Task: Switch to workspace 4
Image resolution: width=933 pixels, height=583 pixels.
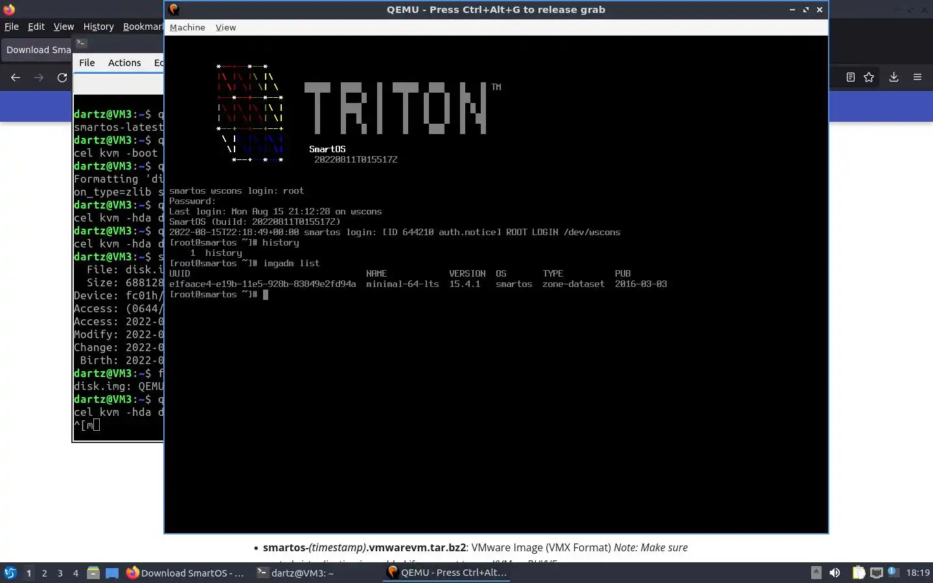Action: 75,573
